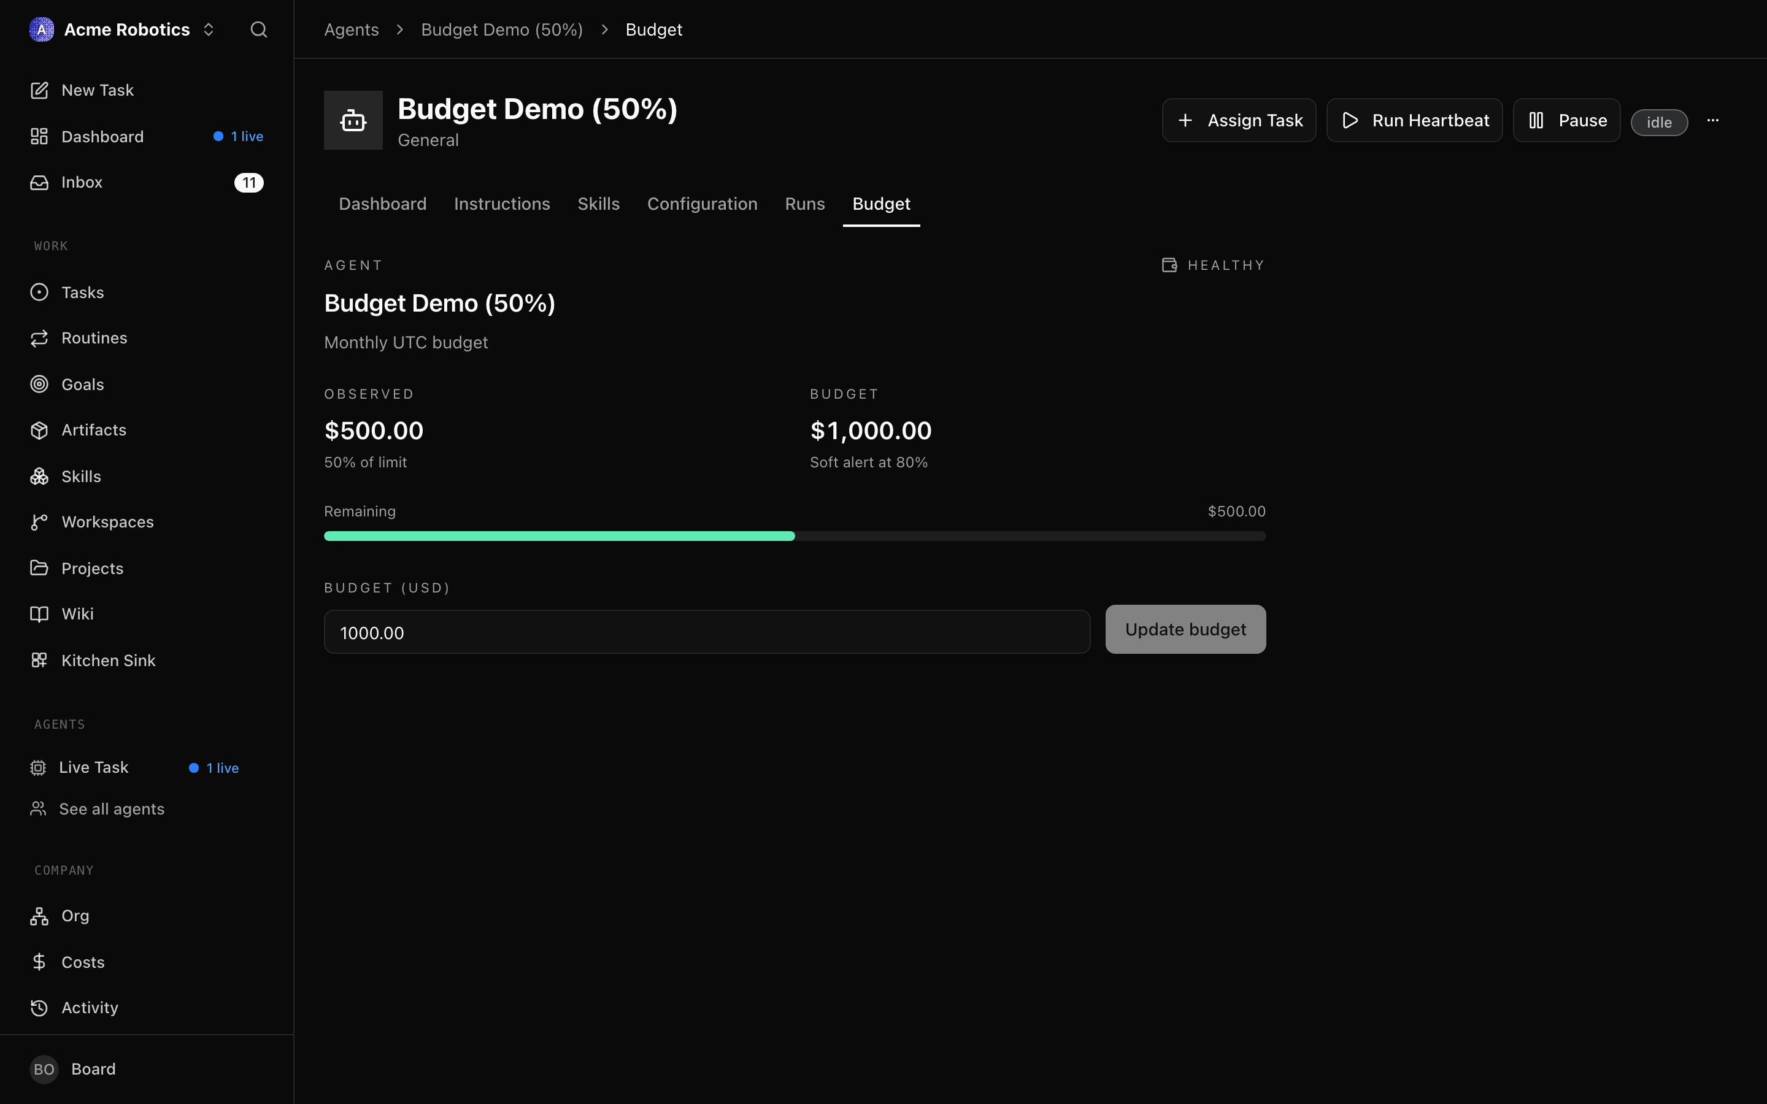Click the Tasks circle icon
The width and height of the screenshot is (1767, 1104).
point(39,292)
